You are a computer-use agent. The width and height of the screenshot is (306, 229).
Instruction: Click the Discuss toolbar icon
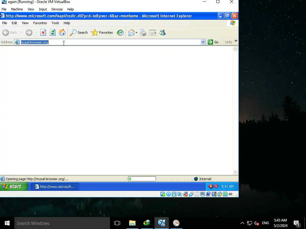point(153,33)
